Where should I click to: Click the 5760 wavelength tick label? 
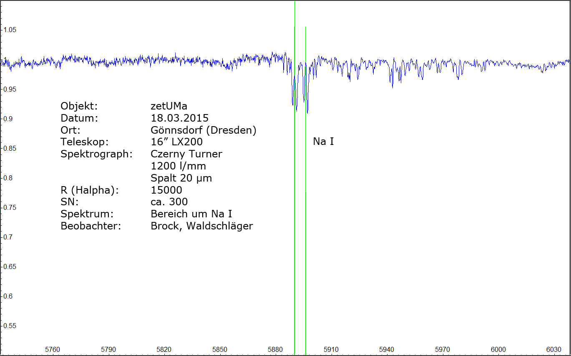[52, 349]
